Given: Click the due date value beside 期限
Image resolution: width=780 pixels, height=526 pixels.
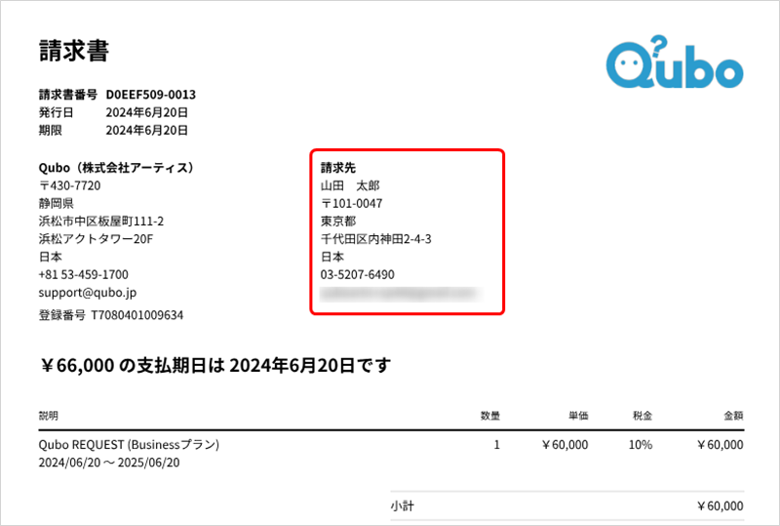Looking at the screenshot, I should click(147, 131).
